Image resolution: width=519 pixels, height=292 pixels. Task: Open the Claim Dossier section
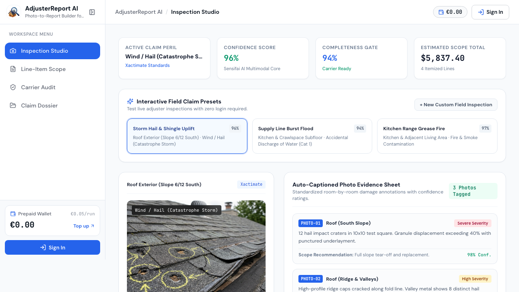pyautogui.click(x=52, y=105)
